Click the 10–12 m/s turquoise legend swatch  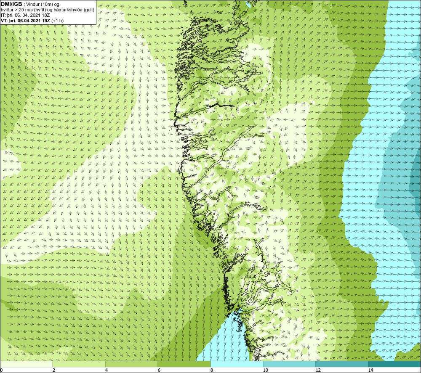point(290,364)
